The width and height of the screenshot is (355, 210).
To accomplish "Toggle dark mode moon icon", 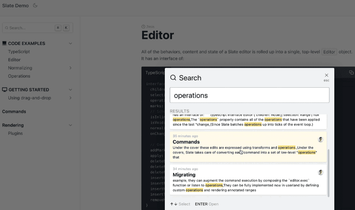I will click(35, 5).
